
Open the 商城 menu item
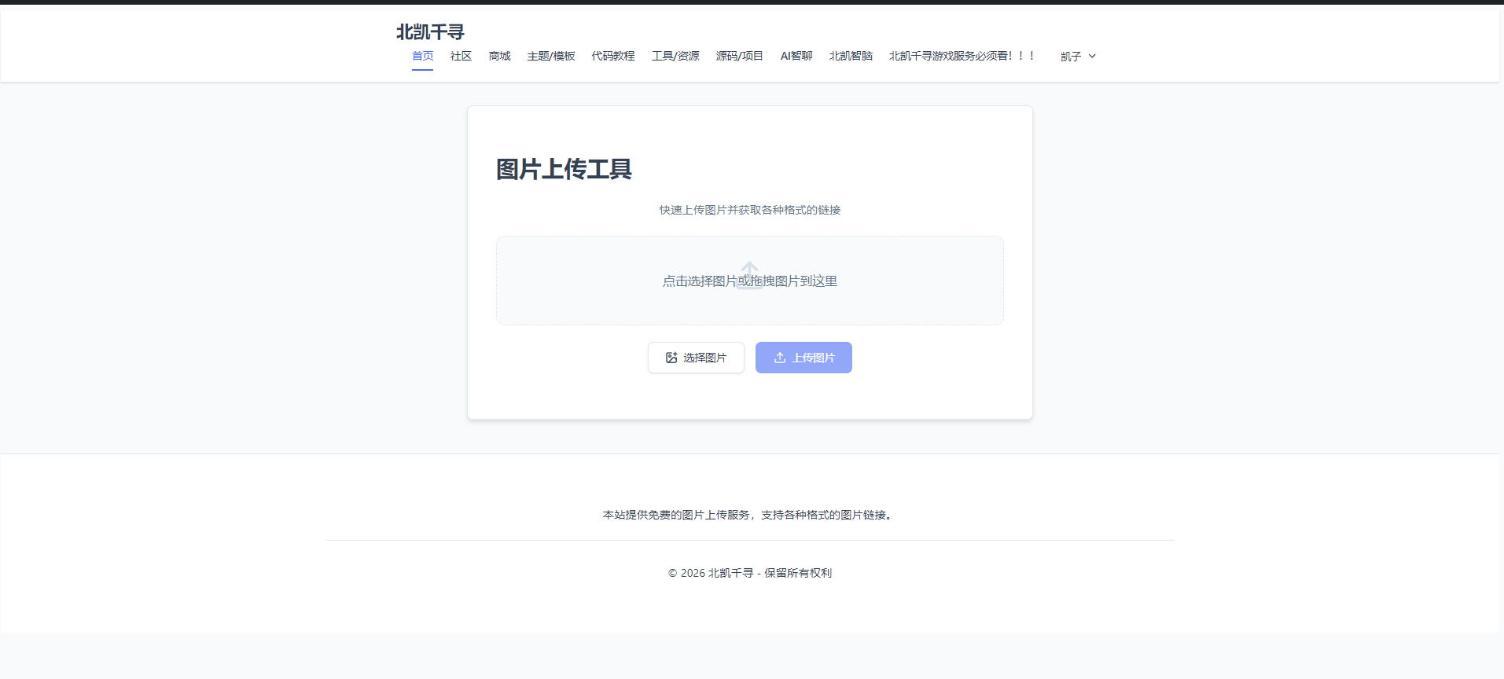click(x=499, y=56)
